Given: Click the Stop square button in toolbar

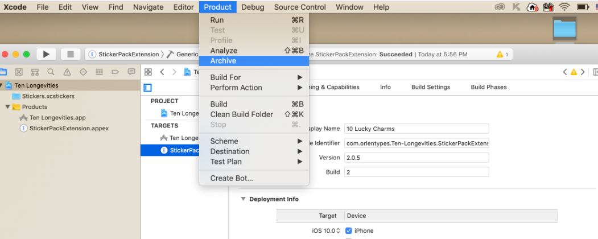Looking at the screenshot, I should click(71, 54).
